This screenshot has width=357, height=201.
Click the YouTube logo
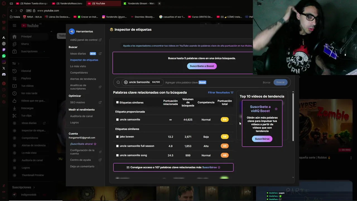pyautogui.click(x=30, y=25)
